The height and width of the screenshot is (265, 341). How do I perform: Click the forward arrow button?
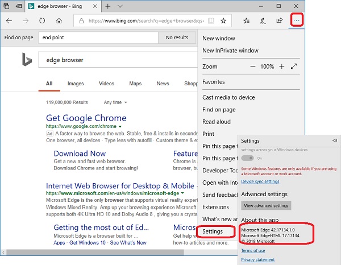point(26,20)
